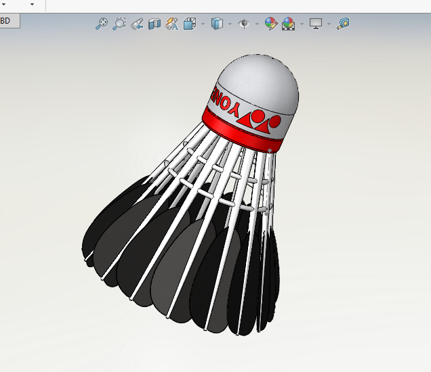Click the Display Style cube icon
This screenshot has width=431, height=372.
click(217, 24)
